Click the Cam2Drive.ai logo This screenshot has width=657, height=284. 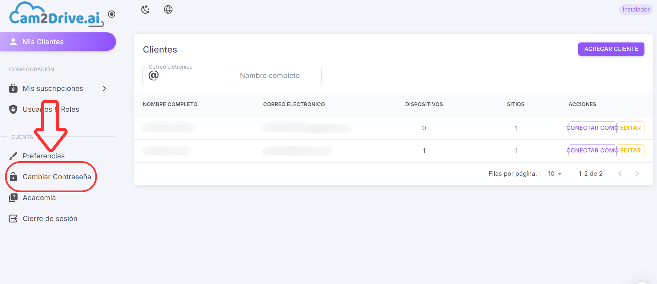point(56,15)
